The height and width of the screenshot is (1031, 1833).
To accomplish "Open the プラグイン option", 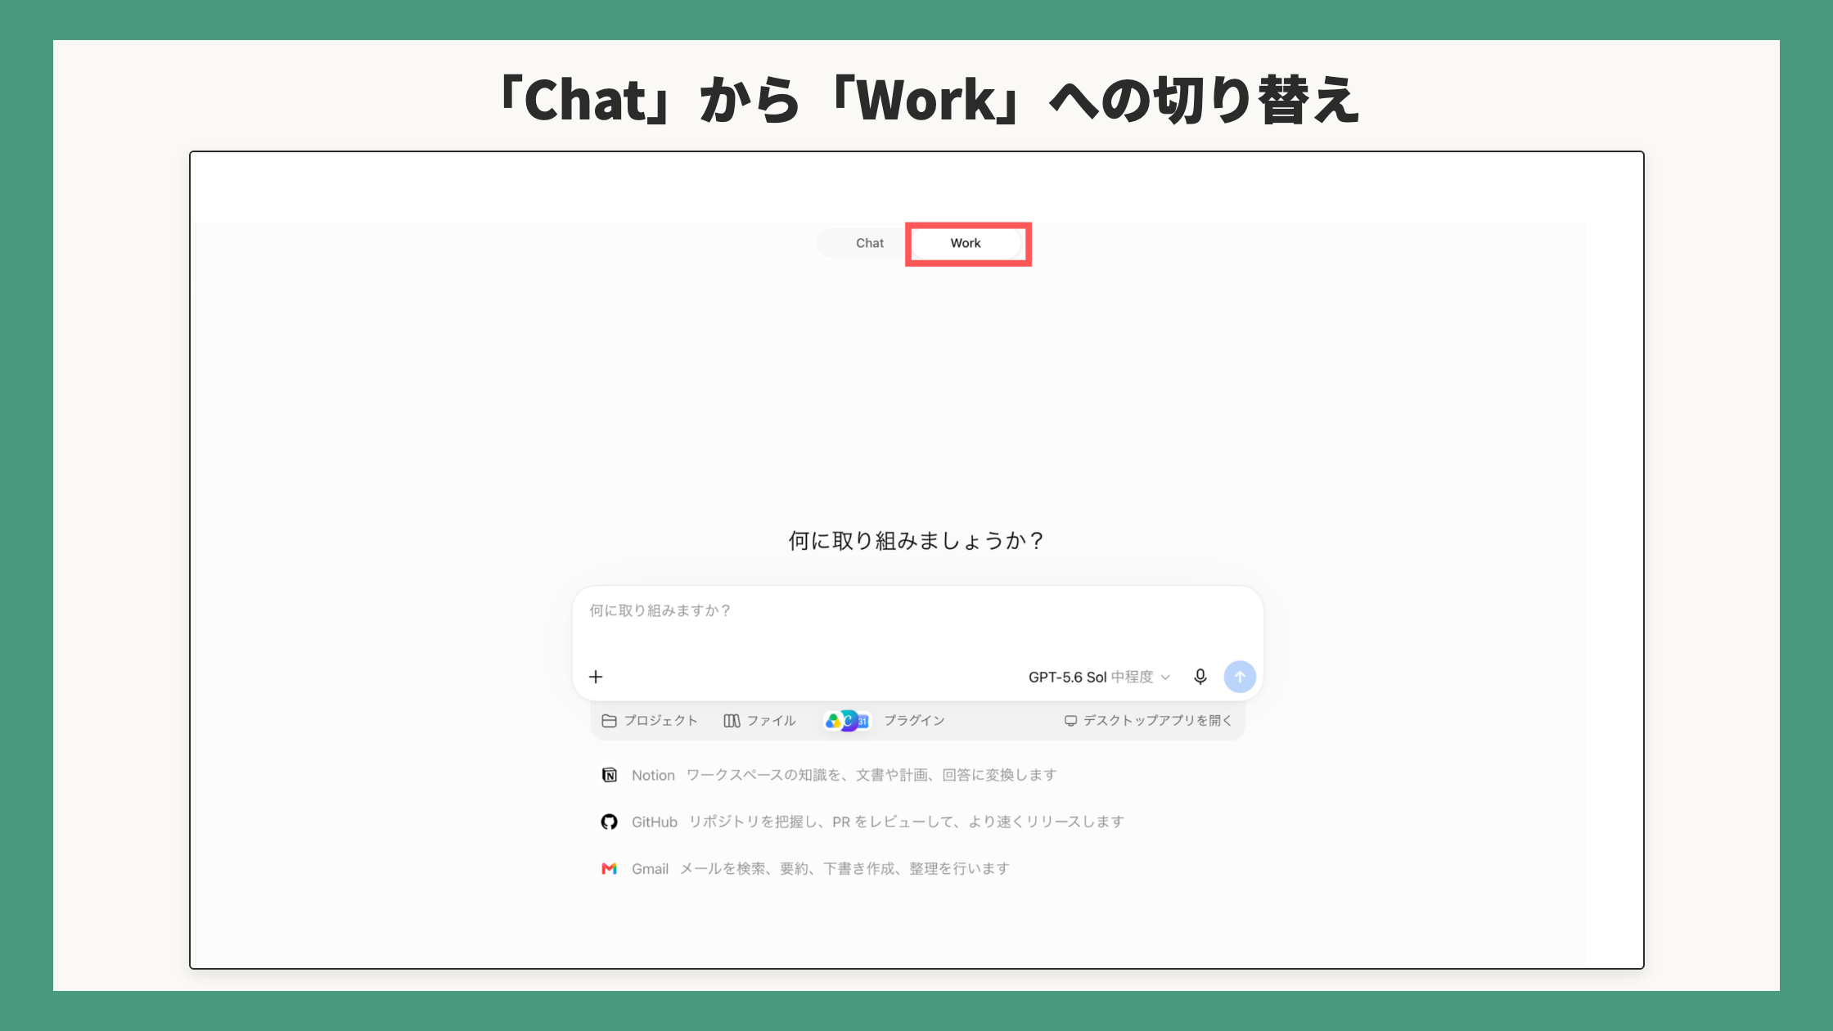I will pyautogui.click(x=914, y=720).
